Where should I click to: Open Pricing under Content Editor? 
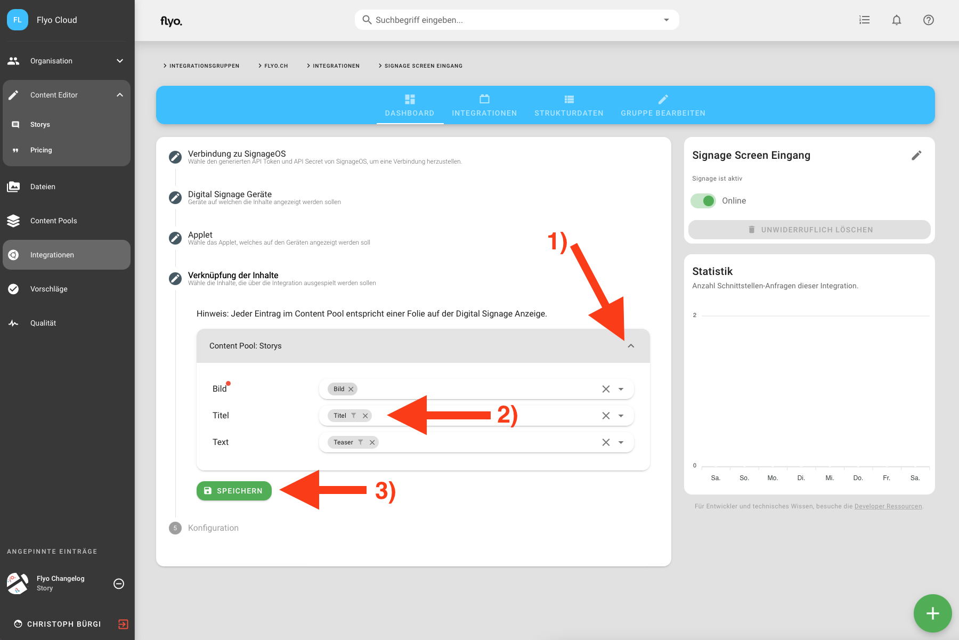pos(67,150)
